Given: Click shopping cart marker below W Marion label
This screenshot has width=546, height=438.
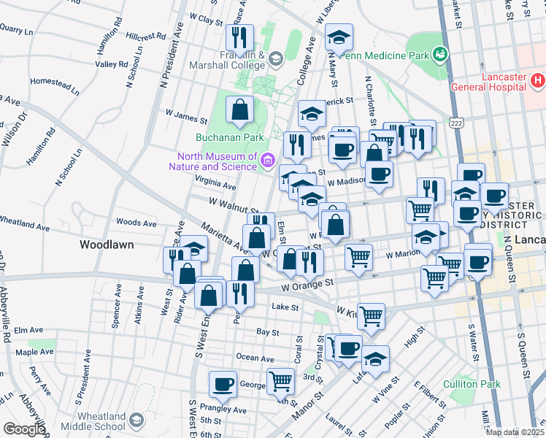Looking at the screenshot, I should point(435,279).
